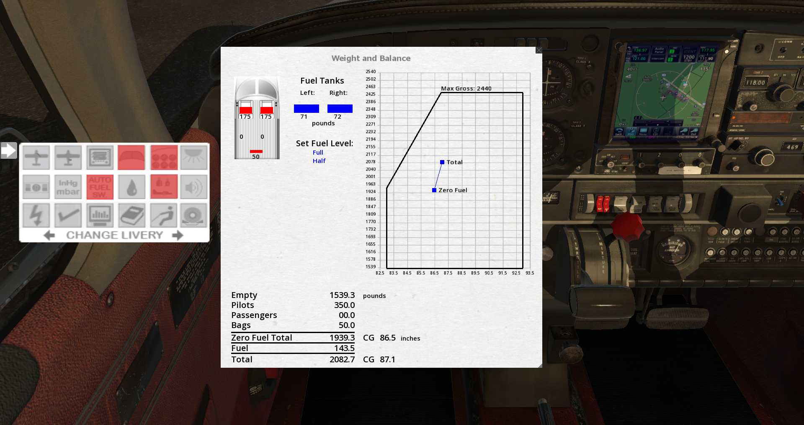The height and width of the screenshot is (425, 804).
Task: Toggle the red weight and balance icon
Action: (163, 187)
